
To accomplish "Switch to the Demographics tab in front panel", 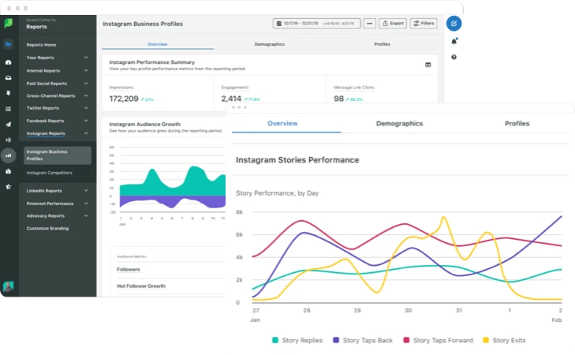I will 399,124.
